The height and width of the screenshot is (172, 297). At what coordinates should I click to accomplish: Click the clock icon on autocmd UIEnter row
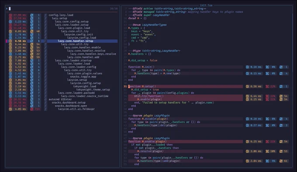point(10,99)
